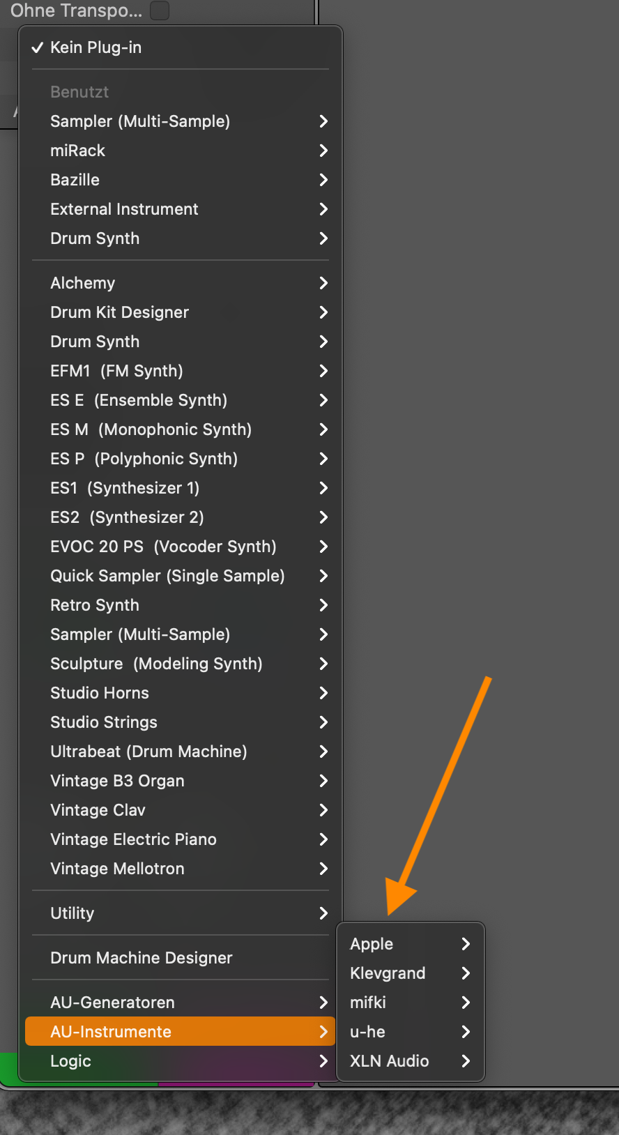619x1135 pixels.
Task: Expand the Apple submenu arrow
Action: click(x=466, y=944)
